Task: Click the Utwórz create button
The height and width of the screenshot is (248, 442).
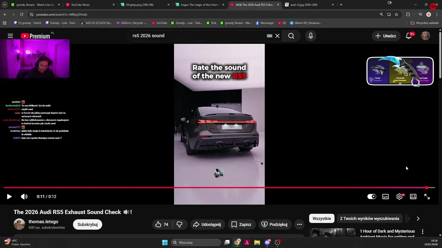Action: 386,36
